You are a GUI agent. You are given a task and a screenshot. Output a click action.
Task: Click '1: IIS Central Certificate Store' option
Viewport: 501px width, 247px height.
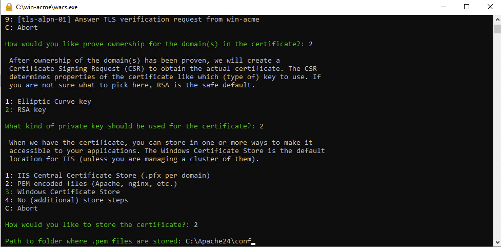tap(107, 175)
